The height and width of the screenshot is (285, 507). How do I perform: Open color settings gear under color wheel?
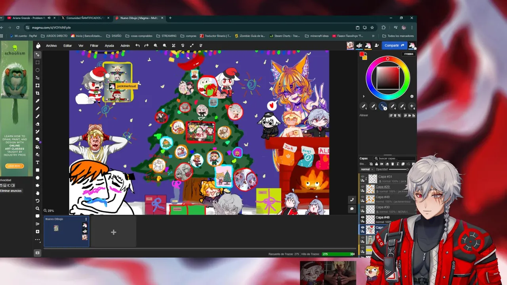pos(412,96)
